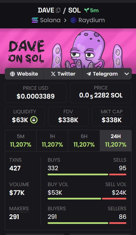
Task: Select the 5M timeframe tab
Action: tap(21, 141)
